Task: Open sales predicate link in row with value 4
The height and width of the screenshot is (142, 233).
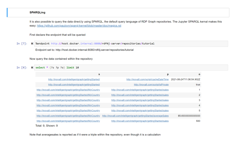Action: click(x=140, y=106)
